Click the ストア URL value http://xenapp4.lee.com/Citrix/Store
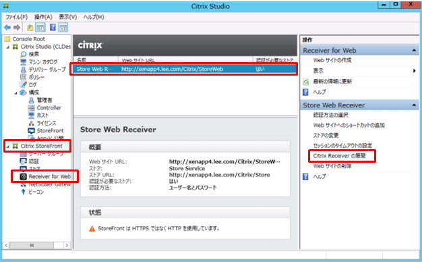This screenshot has height=262, width=422. point(219,175)
